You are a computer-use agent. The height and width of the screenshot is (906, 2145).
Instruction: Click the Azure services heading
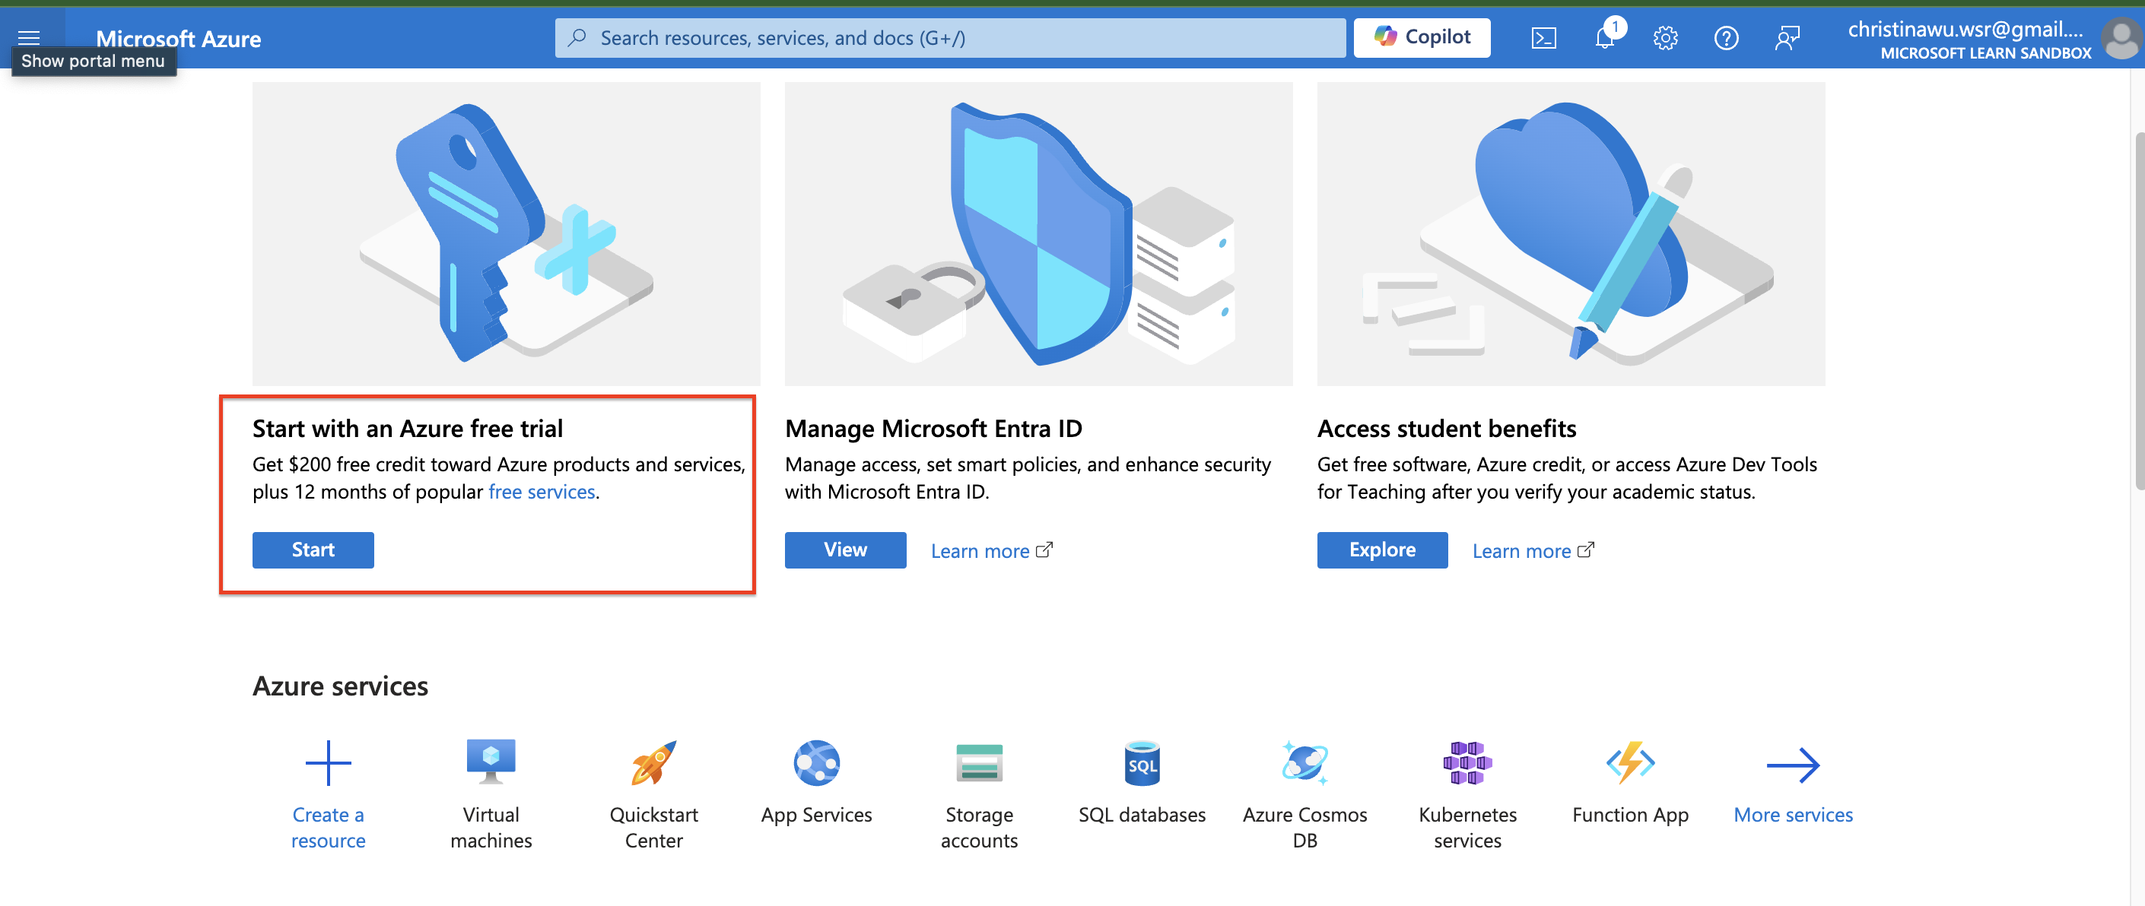tap(340, 686)
